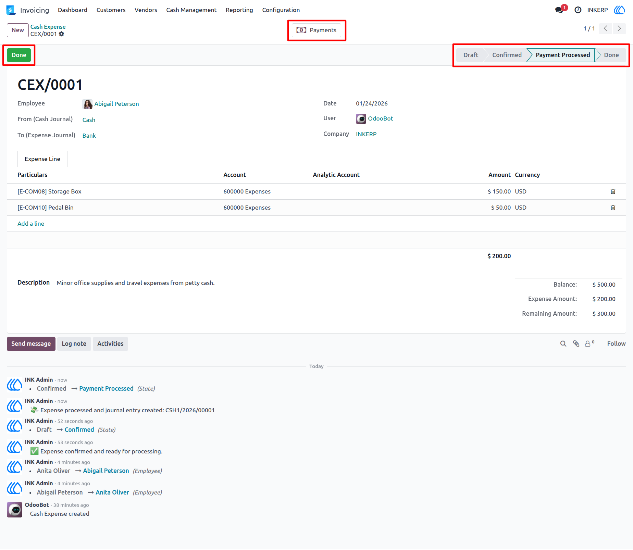This screenshot has width=633, height=550.
Task: Click the Cash Expense breadcrumb link
Action: coord(48,27)
